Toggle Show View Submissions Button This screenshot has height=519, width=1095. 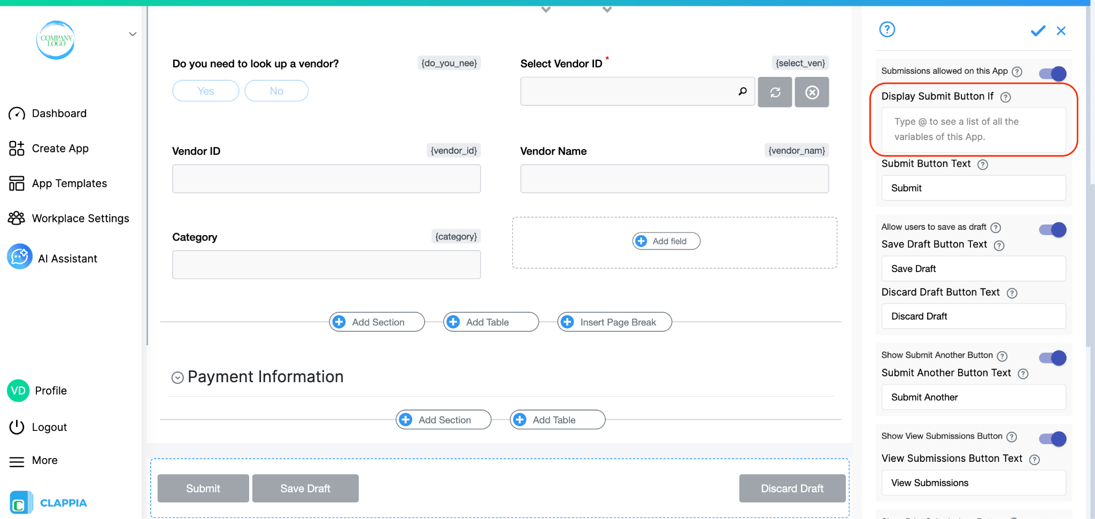click(1052, 439)
